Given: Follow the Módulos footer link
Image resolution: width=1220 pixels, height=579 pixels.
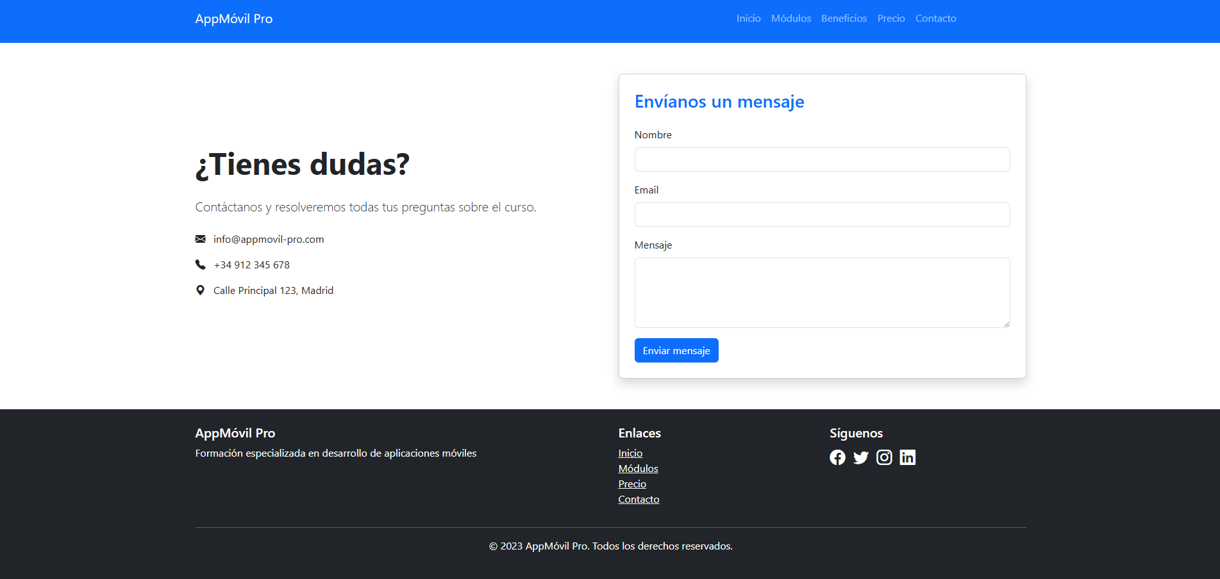Looking at the screenshot, I should click(639, 469).
